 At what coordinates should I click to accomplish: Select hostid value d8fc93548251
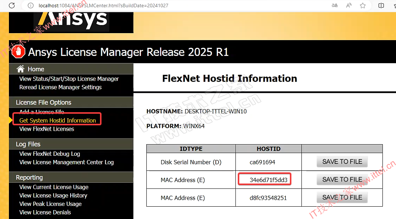click(x=268, y=198)
